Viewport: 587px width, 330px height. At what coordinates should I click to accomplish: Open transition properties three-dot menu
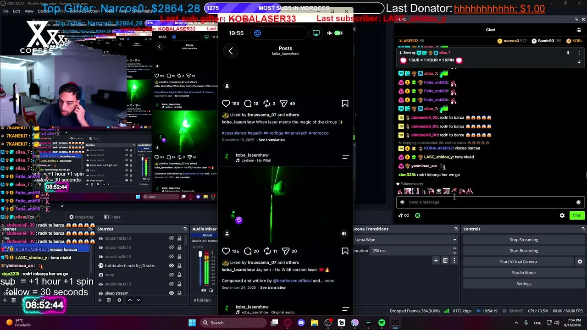pos(454,260)
